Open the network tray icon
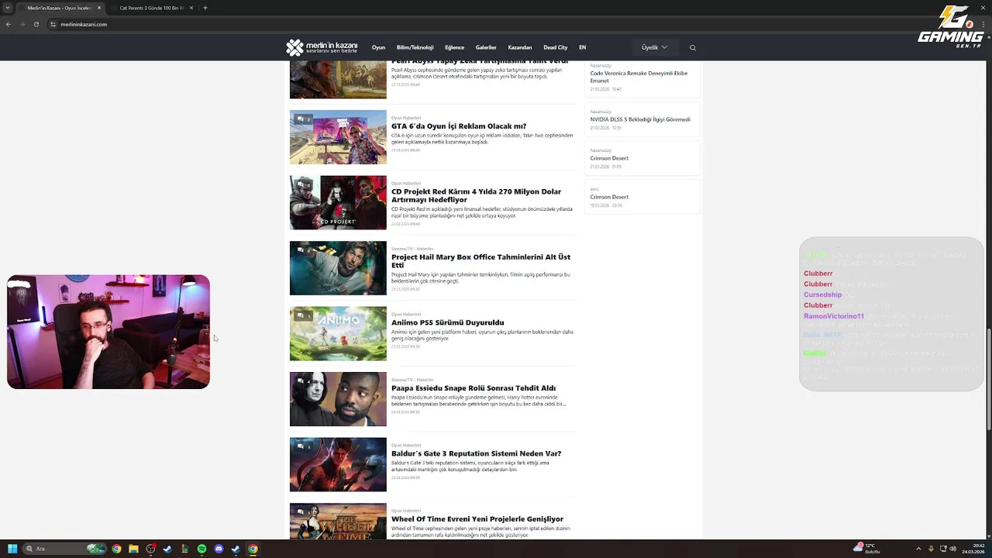 pyautogui.click(x=943, y=549)
